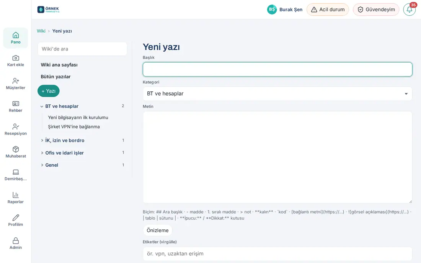The image size is (421, 263).
Task: Collapse the BT ve hesaplar category
Action: point(42,106)
